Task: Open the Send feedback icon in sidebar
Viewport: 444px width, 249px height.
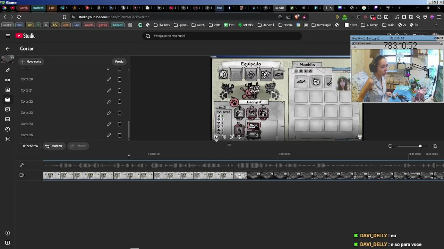Action: coord(8,243)
